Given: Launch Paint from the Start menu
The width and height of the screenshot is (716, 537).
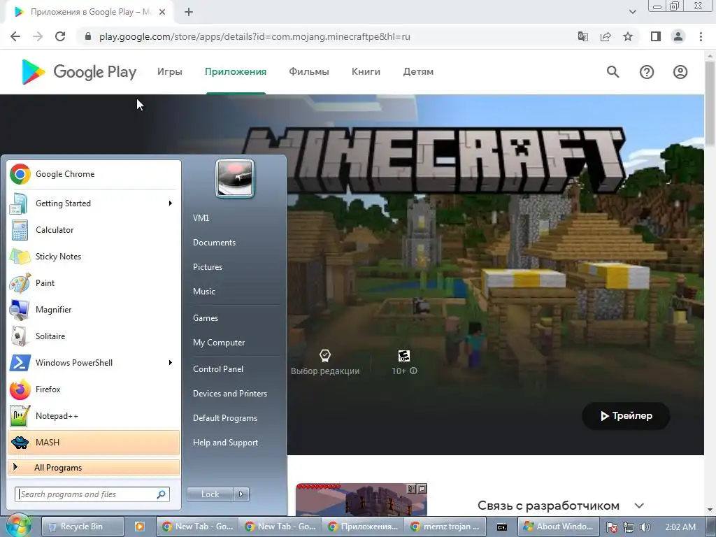Looking at the screenshot, I should [94, 282].
